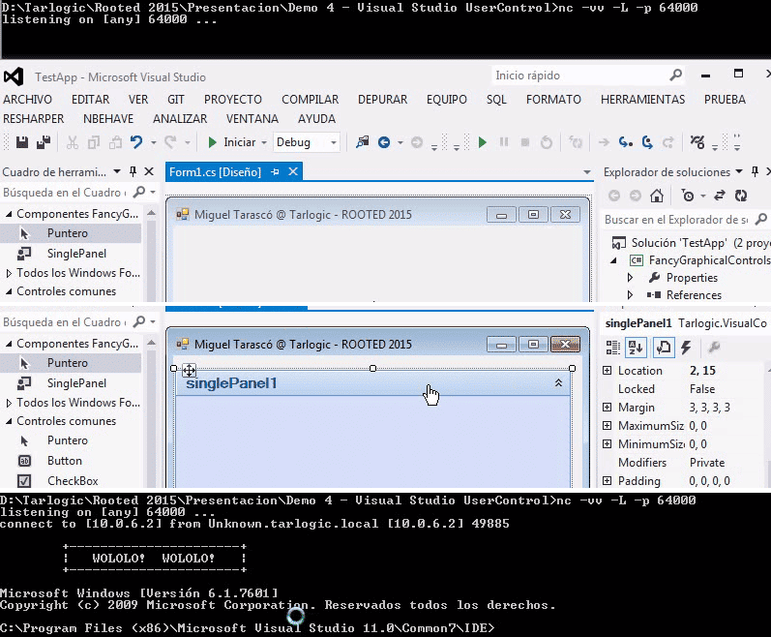Toggle Alphabetical A-Z sort in Properties
771x637 pixels.
click(x=636, y=348)
